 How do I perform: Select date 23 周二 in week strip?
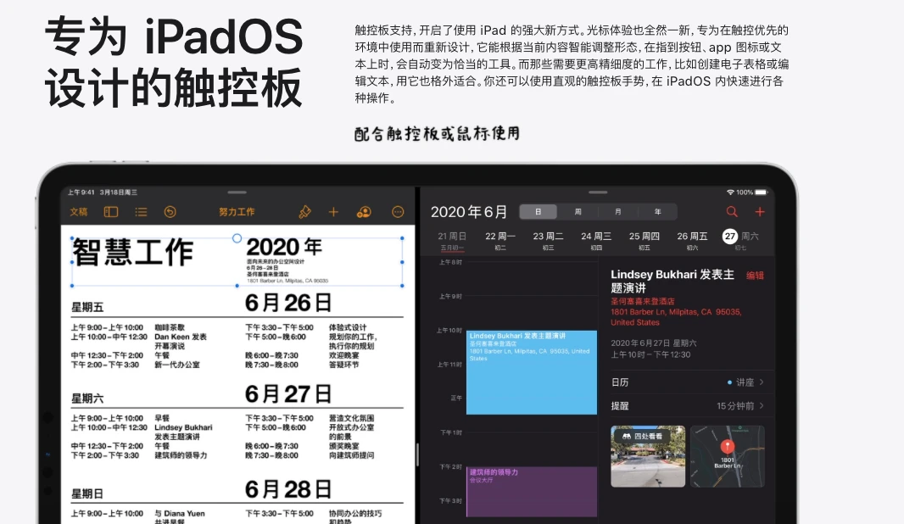tap(548, 241)
